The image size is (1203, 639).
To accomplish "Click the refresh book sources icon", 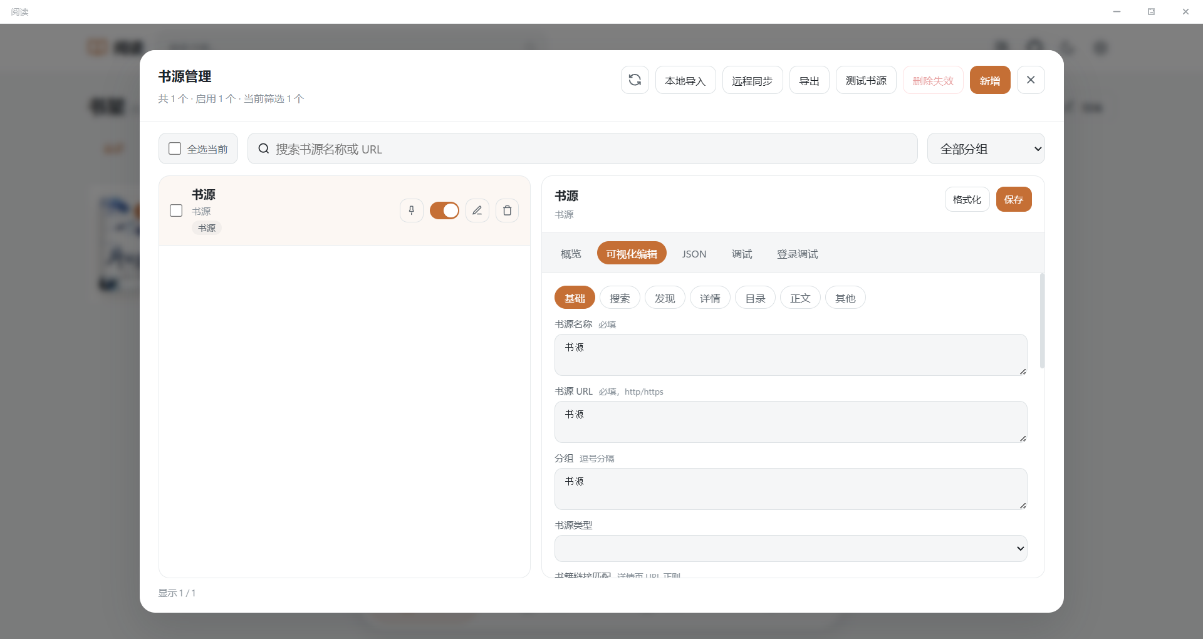I will (635, 80).
